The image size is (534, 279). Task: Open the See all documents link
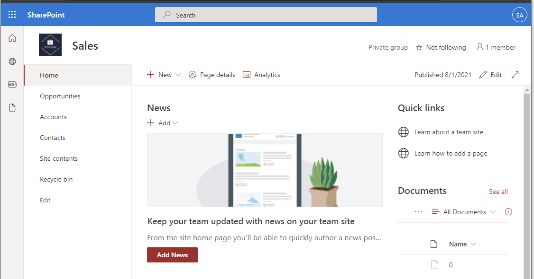[x=498, y=192]
